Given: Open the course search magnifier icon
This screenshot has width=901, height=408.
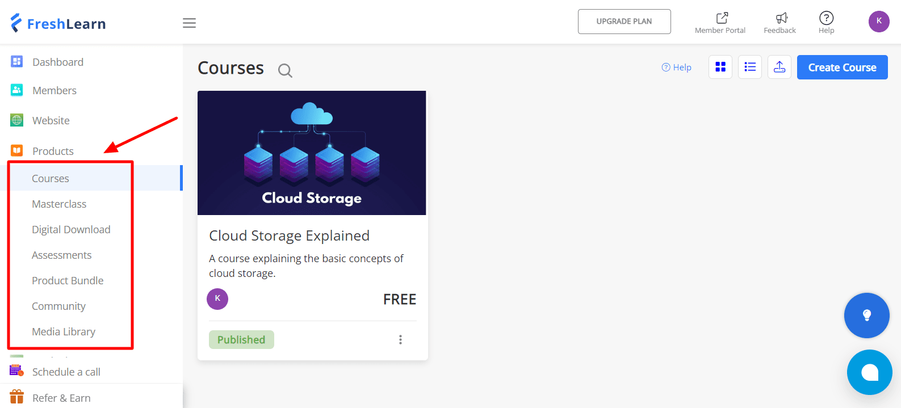Looking at the screenshot, I should pos(285,70).
